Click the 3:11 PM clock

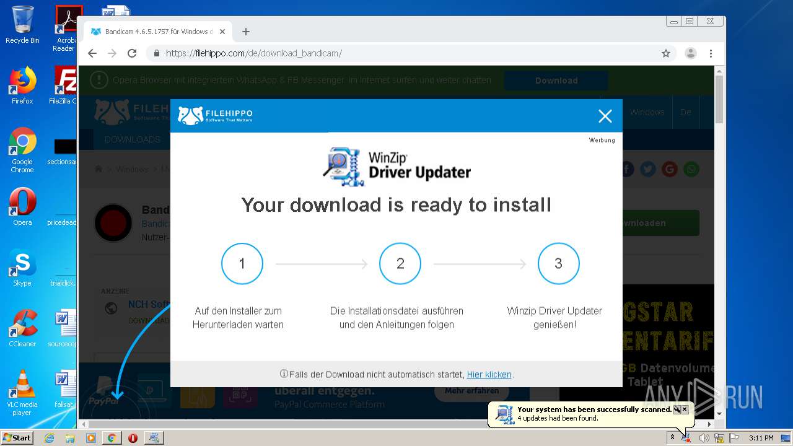[x=761, y=438]
